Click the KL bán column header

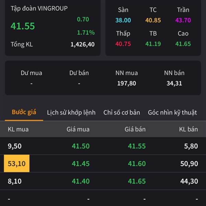pos(188,129)
